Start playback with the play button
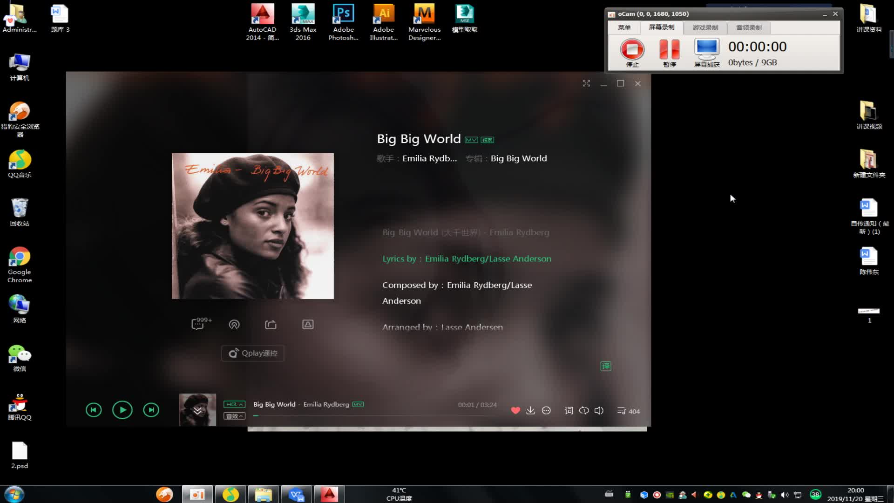Viewport: 894px width, 503px height. [x=122, y=410]
